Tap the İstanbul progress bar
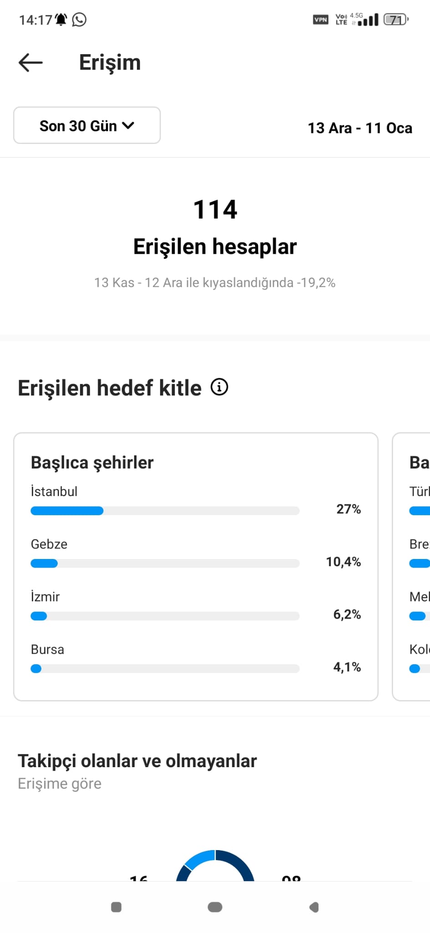Image resolution: width=430 pixels, height=933 pixels. pyautogui.click(x=165, y=511)
